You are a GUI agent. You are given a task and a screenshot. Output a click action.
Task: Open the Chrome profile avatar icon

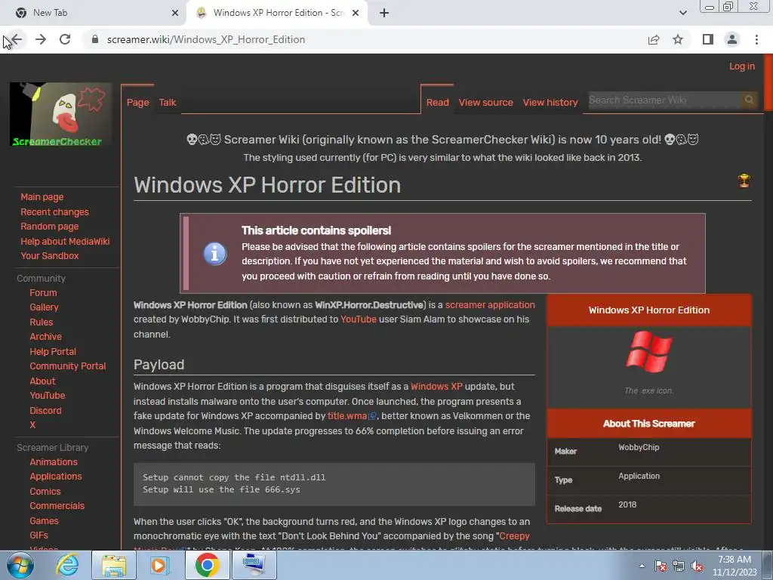[x=732, y=39]
